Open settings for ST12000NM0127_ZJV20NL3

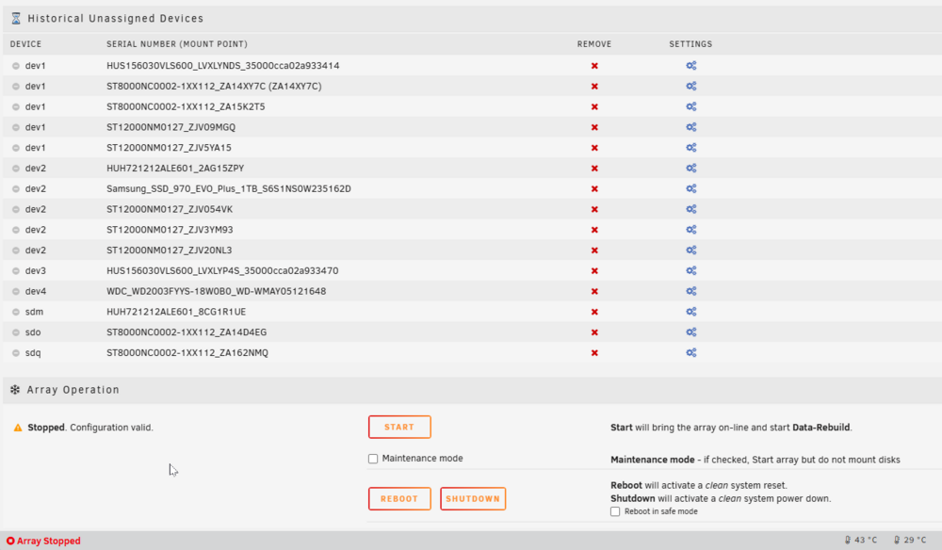(x=690, y=250)
